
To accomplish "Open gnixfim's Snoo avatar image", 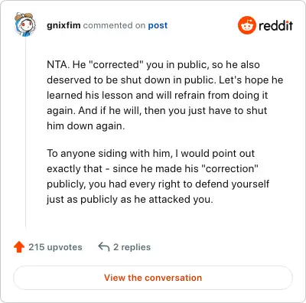I will (x=24, y=24).
